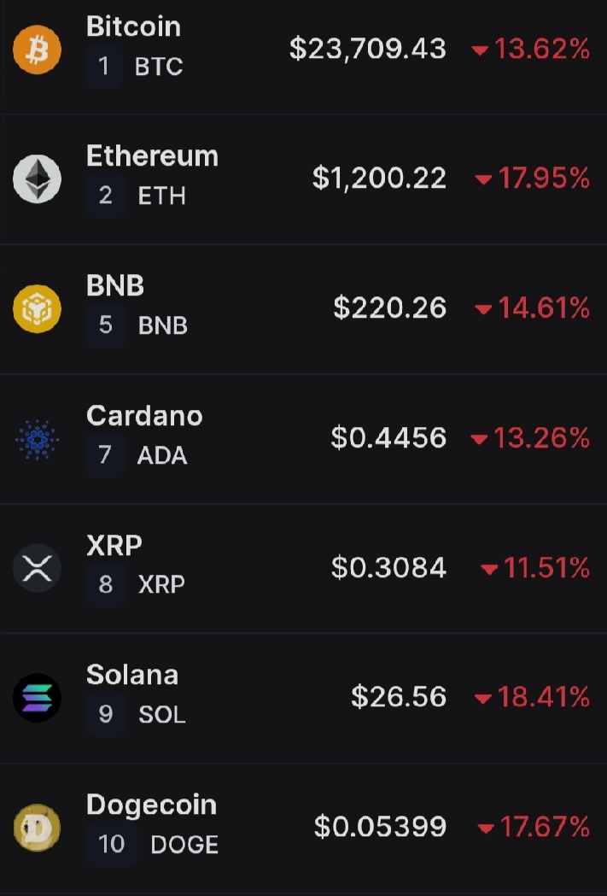Click Bitcoin's 13.62% change indicator

coord(530,50)
